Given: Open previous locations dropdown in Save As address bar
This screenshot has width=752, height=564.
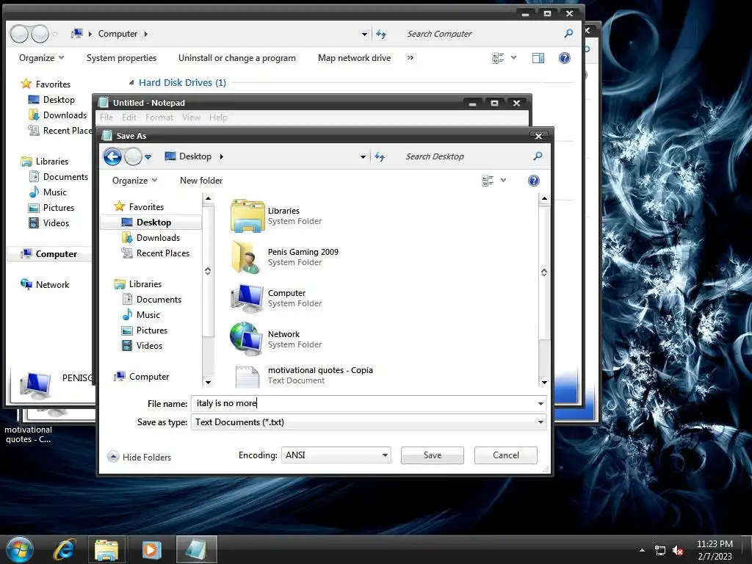Looking at the screenshot, I should tap(363, 157).
